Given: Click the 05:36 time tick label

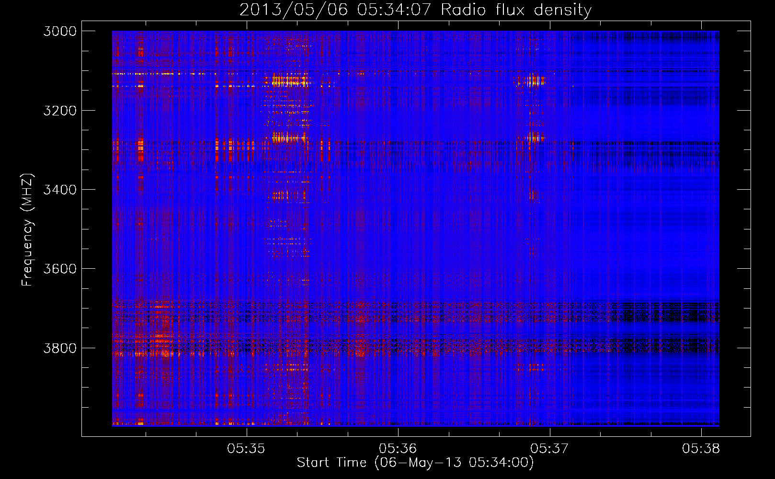Looking at the screenshot, I should click(x=398, y=448).
